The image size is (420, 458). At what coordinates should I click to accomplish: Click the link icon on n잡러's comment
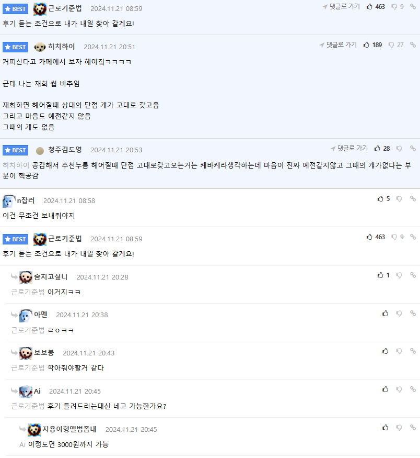413,199
